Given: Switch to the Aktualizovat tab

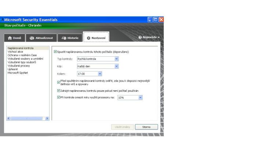Looking at the screenshot, I should point(41,38).
